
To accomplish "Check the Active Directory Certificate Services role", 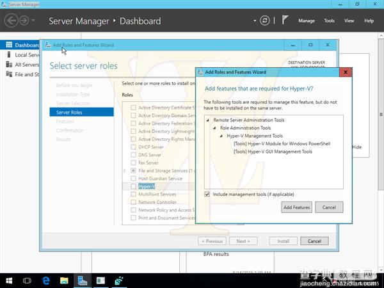I will point(134,108).
